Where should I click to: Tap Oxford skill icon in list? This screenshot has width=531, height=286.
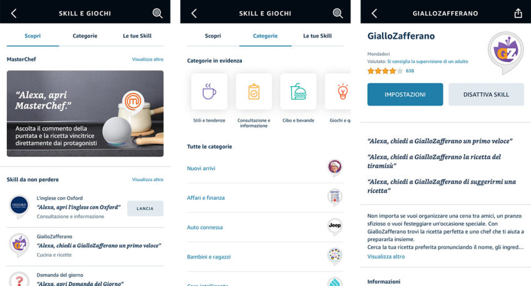[x=19, y=207]
